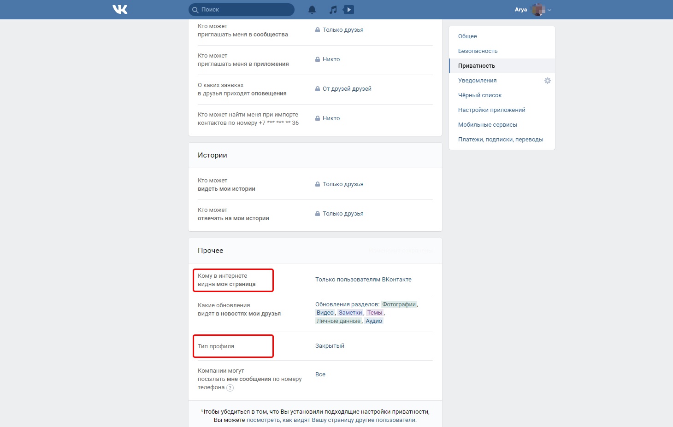The height and width of the screenshot is (427, 673).
Task: Click lock icon beside От друзей друзей
Action: pyautogui.click(x=318, y=89)
